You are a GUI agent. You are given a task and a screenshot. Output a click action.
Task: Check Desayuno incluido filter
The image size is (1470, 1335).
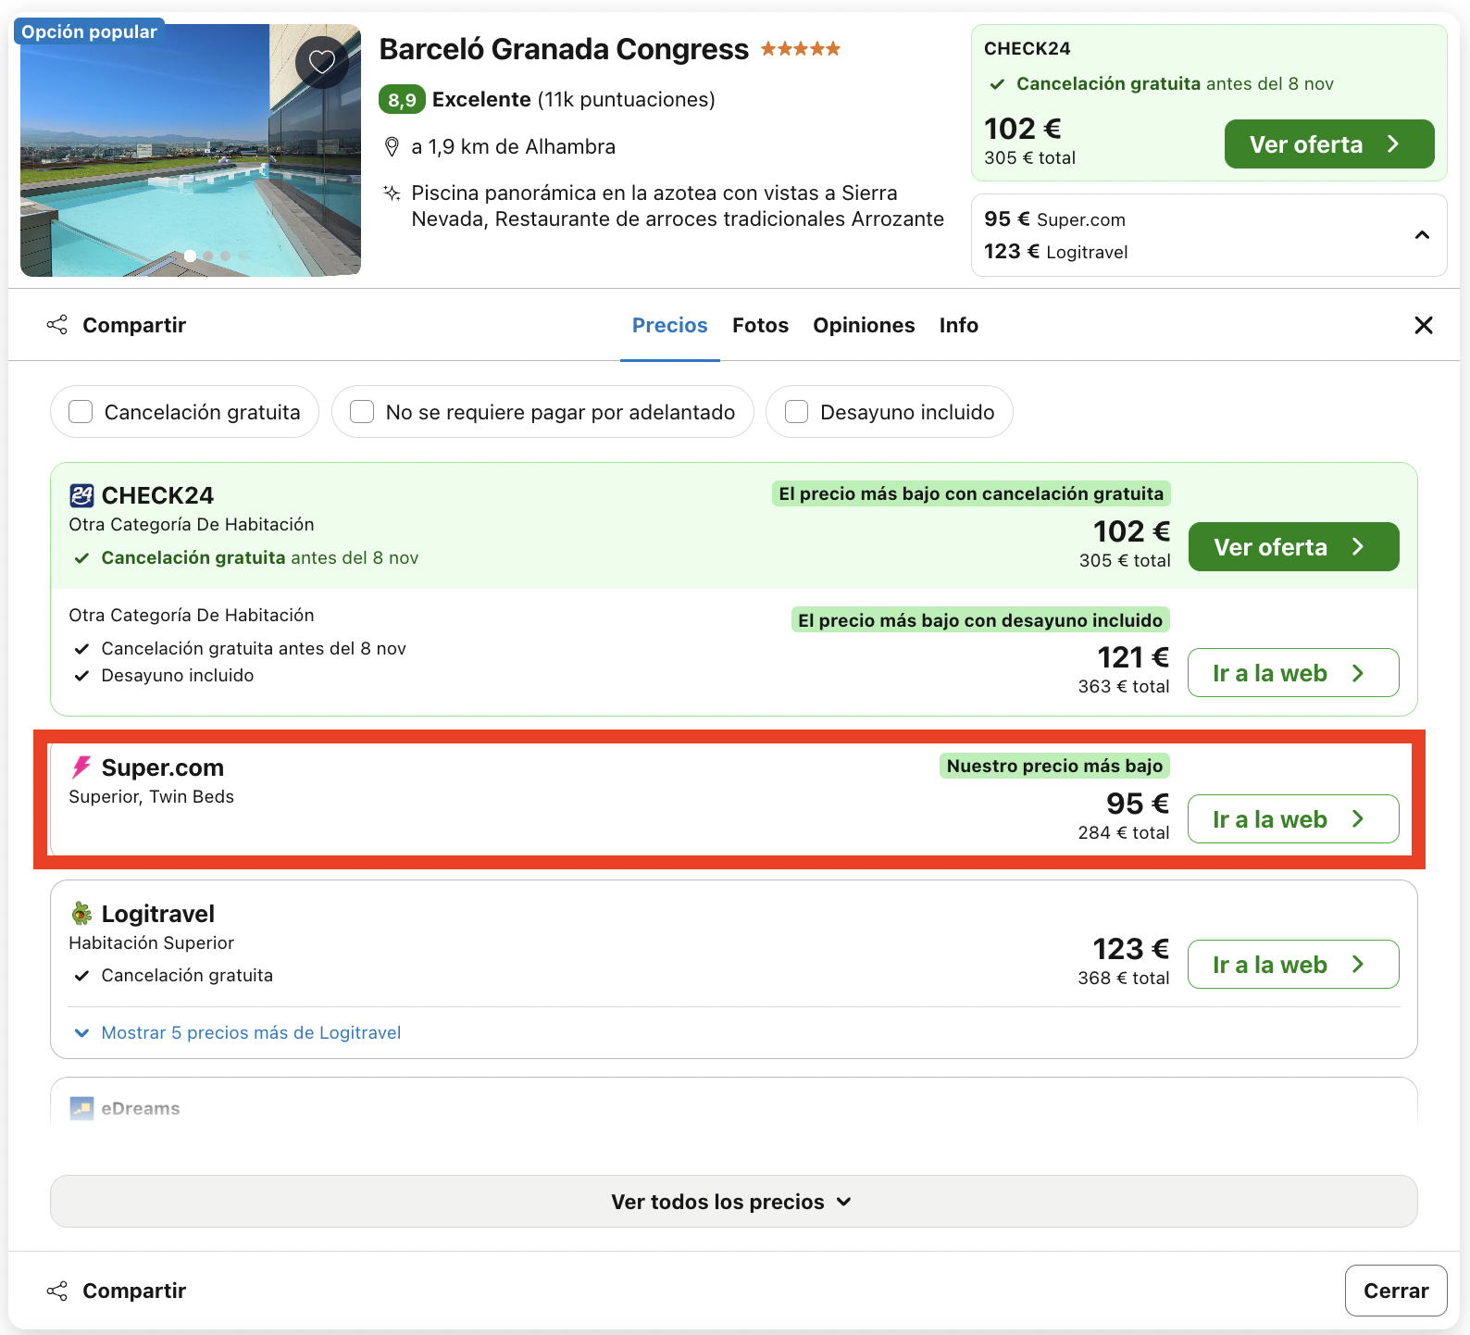(x=796, y=412)
